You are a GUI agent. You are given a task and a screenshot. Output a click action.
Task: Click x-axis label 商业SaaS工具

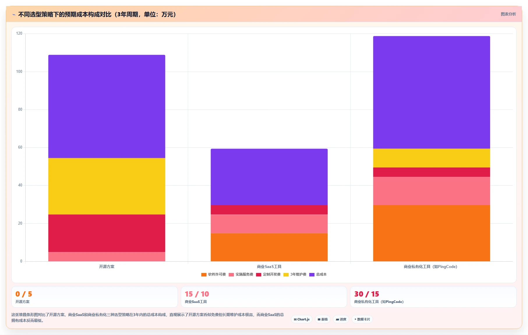tap(269, 267)
